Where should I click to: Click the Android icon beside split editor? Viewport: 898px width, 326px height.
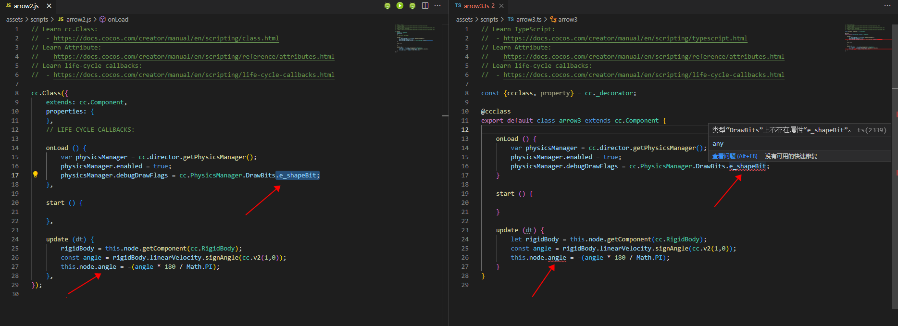[412, 6]
